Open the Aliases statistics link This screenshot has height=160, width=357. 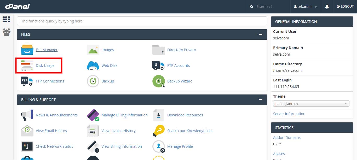pyautogui.click(x=279, y=154)
